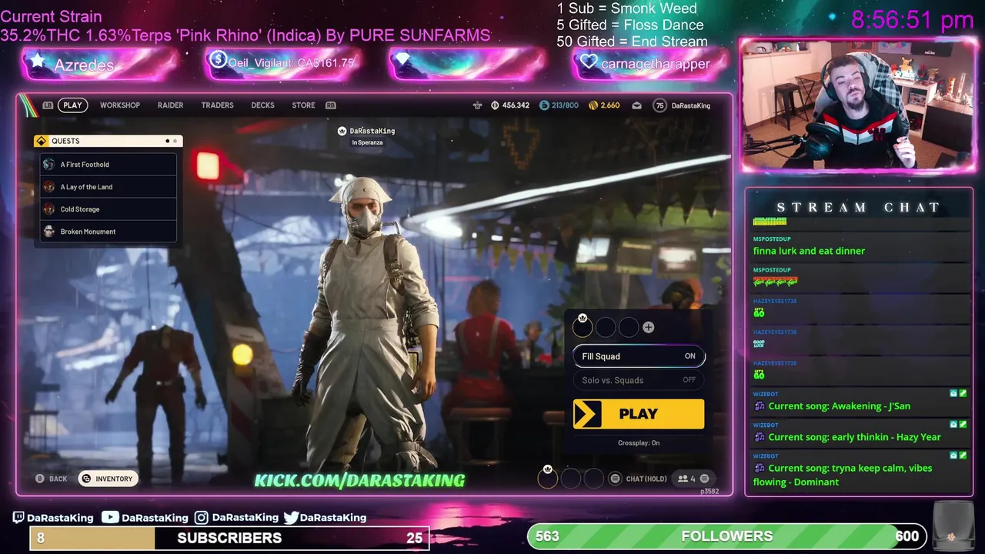Open the Raider tab
The width and height of the screenshot is (985, 554).
click(170, 105)
